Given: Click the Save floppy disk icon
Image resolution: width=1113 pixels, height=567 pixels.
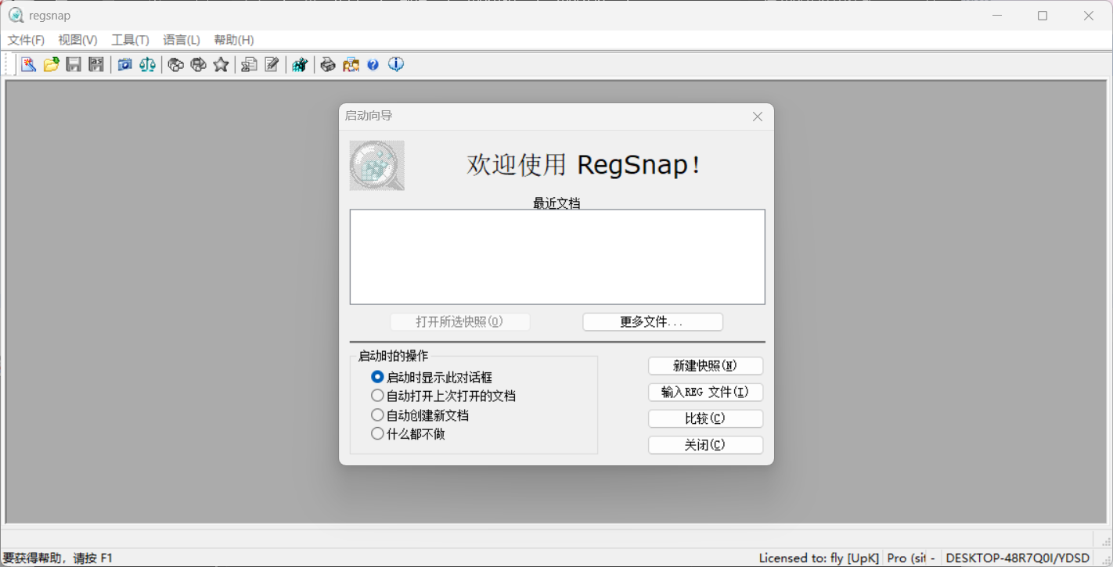Looking at the screenshot, I should (x=74, y=64).
